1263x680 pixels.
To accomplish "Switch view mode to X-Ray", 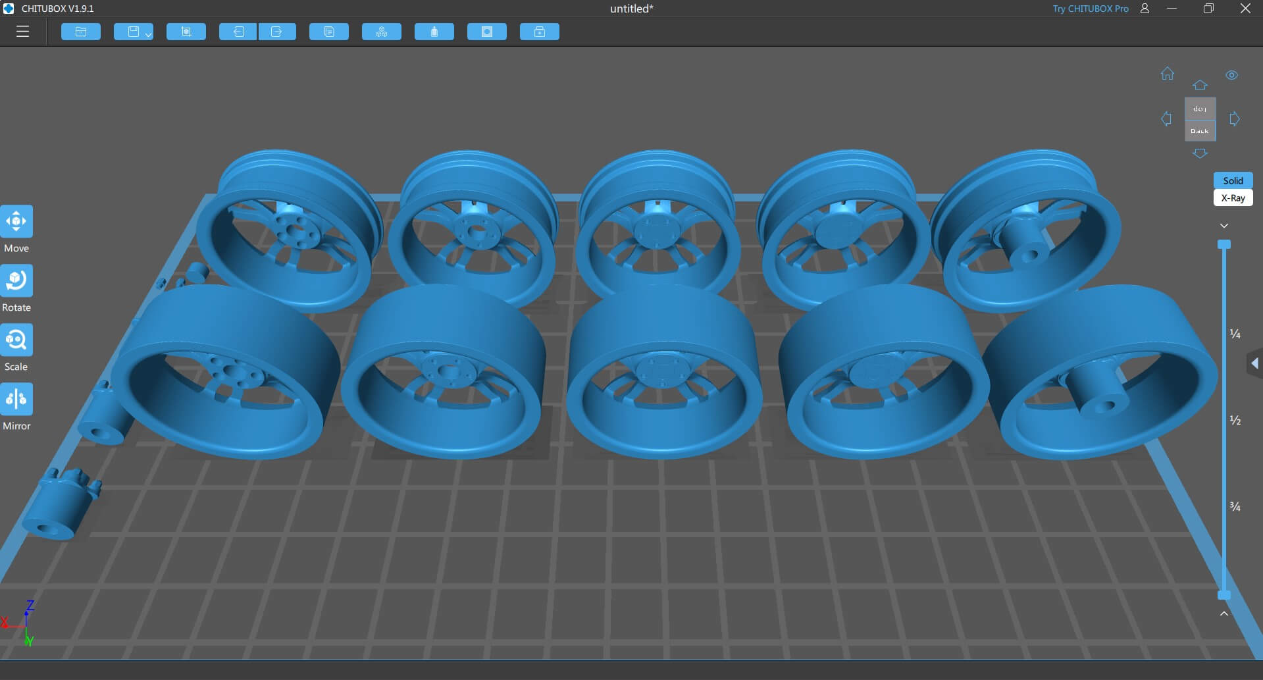I will [x=1233, y=198].
